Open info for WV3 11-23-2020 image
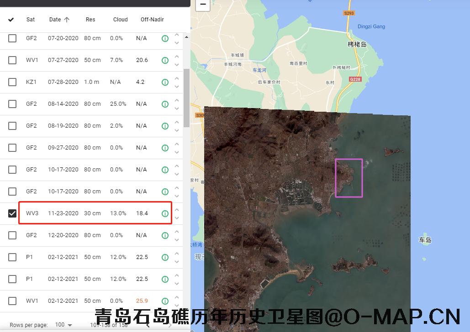 click(165, 213)
